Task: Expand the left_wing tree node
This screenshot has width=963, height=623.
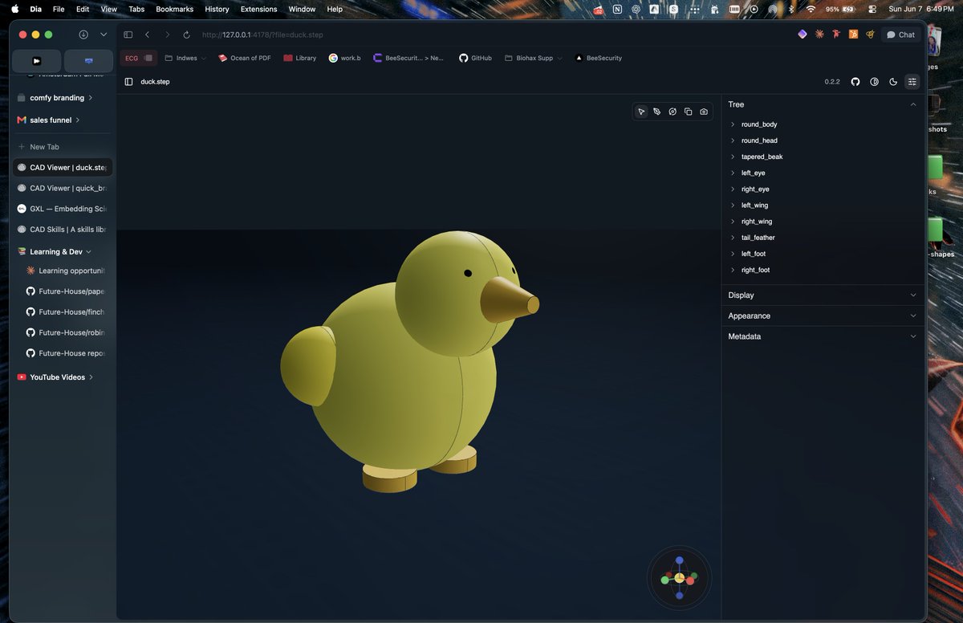Action: click(x=733, y=206)
